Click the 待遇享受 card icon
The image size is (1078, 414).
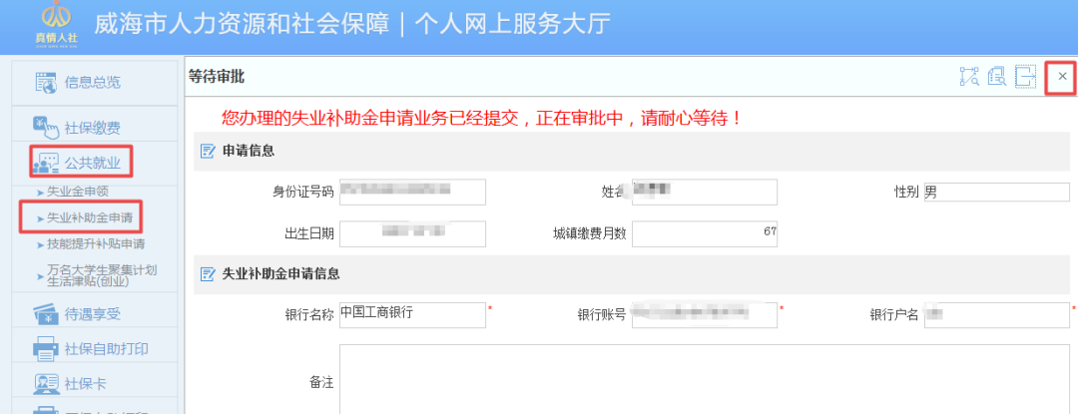point(46,315)
